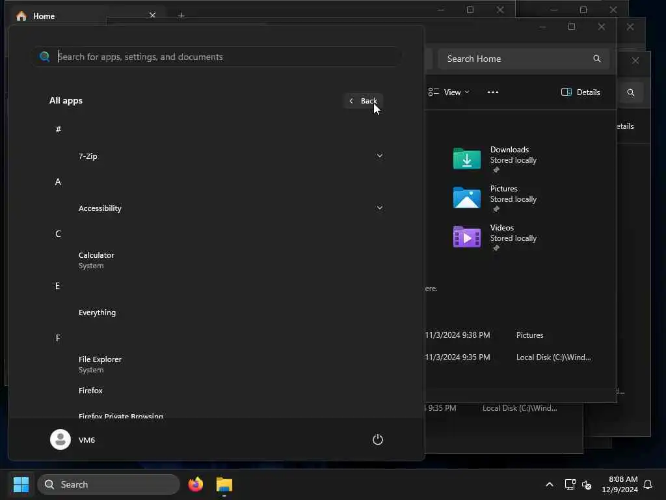
Task: Open Firefox Private Browsing entry
Action: click(x=120, y=416)
